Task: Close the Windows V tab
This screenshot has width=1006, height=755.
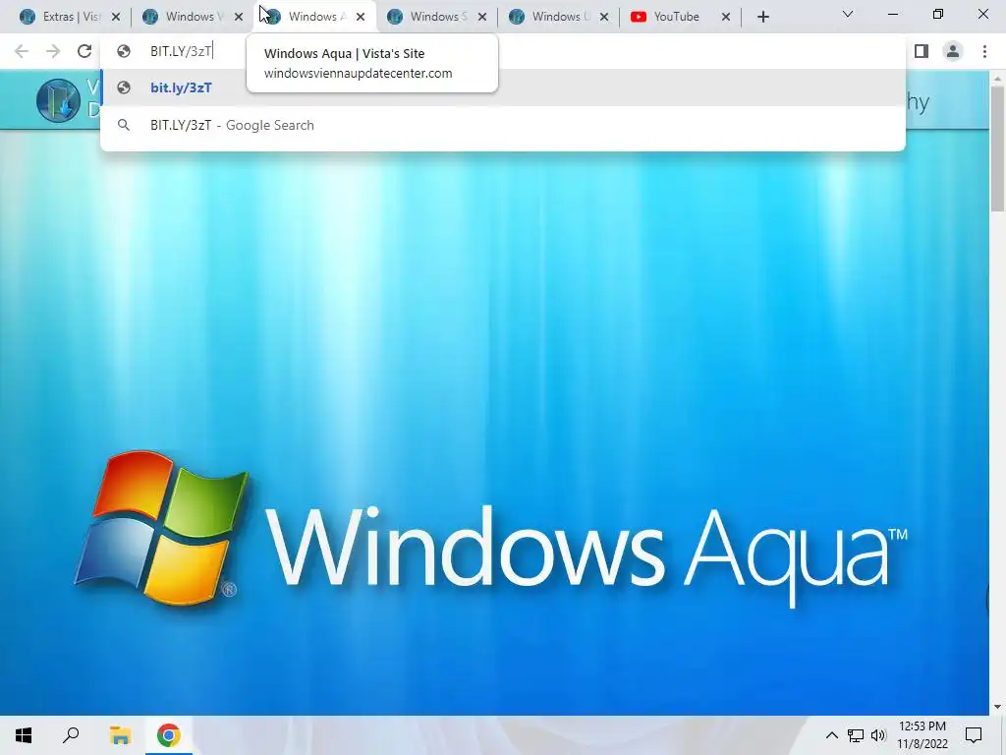Action: [x=239, y=18]
